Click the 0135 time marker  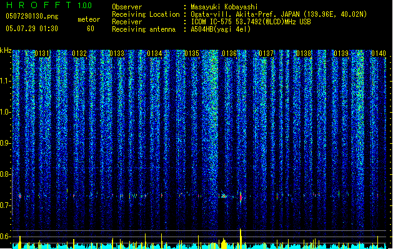coord(192,54)
